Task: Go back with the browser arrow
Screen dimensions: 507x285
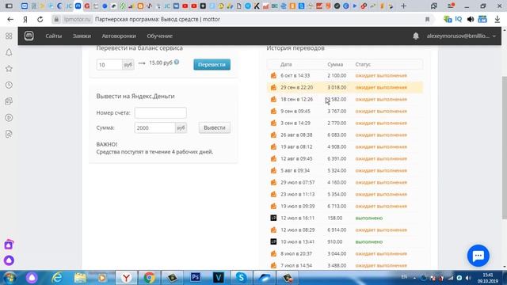Action: coord(10,19)
